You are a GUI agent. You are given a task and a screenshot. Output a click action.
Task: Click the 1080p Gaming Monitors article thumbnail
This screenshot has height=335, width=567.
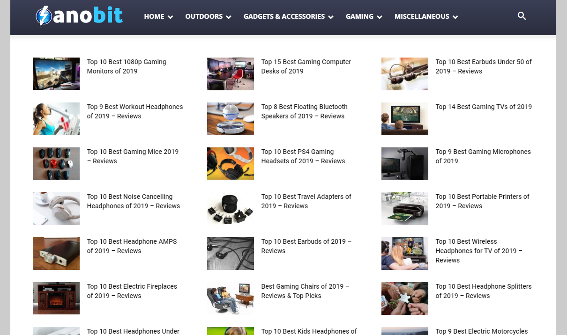tap(56, 73)
